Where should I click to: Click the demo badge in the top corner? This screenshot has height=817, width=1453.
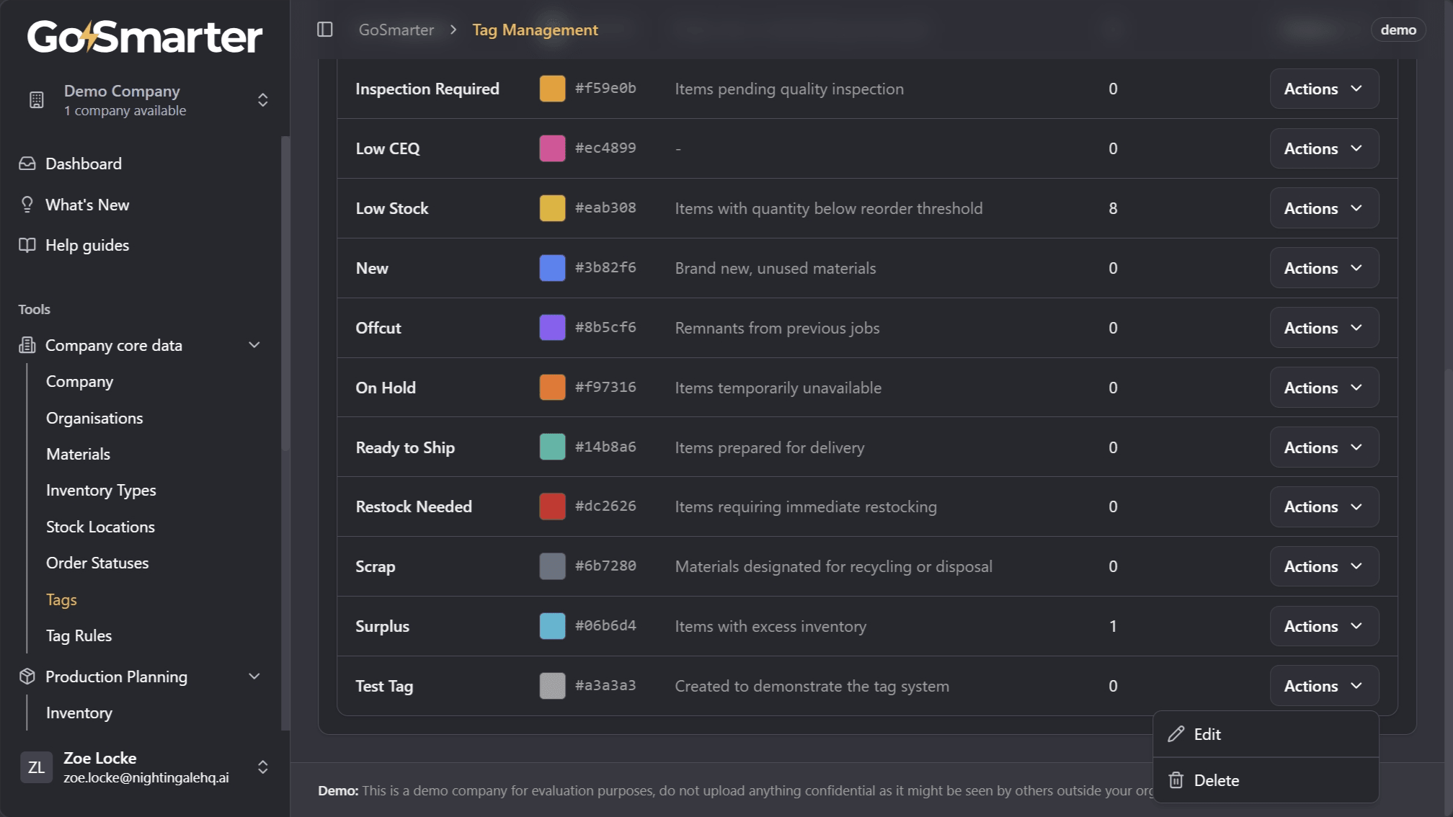1398,30
